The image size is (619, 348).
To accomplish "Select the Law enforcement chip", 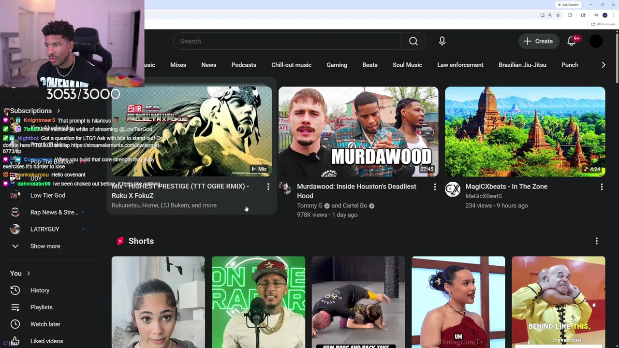I will [x=460, y=65].
